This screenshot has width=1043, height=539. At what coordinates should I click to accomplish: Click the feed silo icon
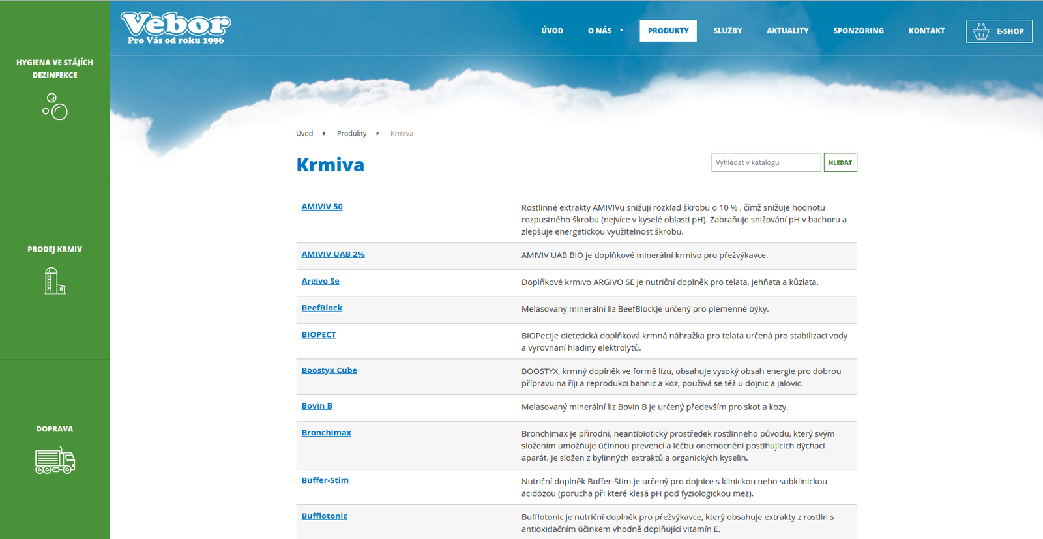(55, 281)
